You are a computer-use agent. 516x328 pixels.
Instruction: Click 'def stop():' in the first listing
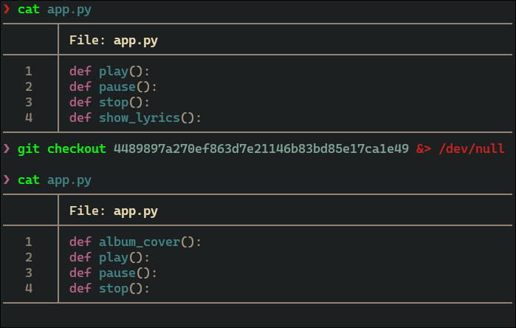(109, 103)
